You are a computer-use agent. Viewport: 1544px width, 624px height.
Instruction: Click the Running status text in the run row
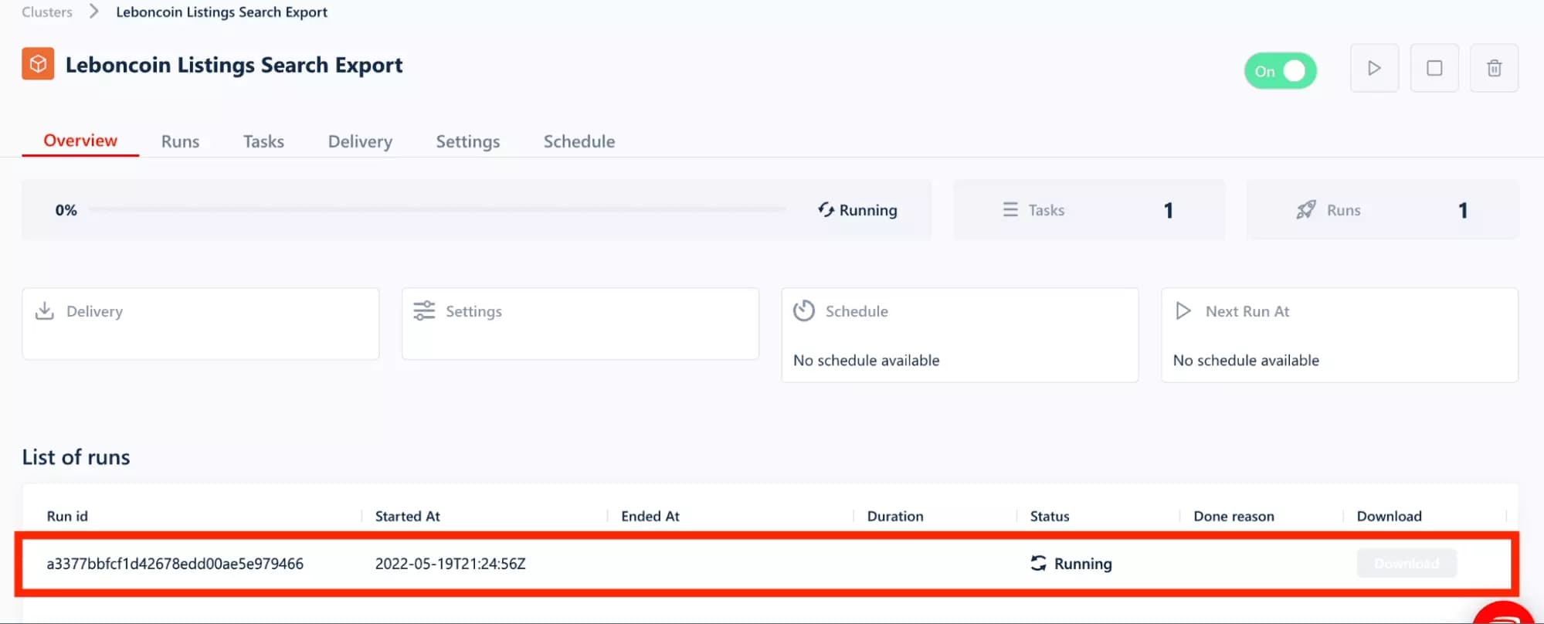point(1083,564)
